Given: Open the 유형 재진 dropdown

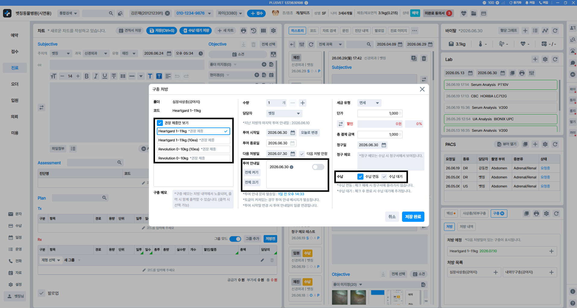Looking at the screenshot, I should pyautogui.click(x=129, y=53).
